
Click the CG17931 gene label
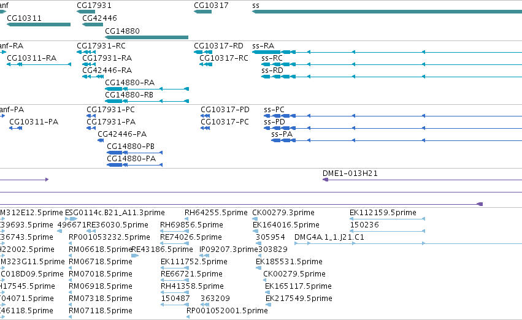pos(94,6)
